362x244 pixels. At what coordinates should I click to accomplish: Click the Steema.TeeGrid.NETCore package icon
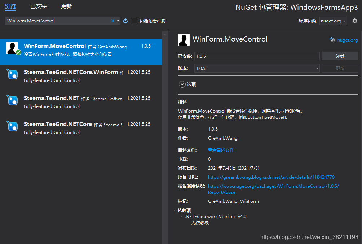coord(13,126)
